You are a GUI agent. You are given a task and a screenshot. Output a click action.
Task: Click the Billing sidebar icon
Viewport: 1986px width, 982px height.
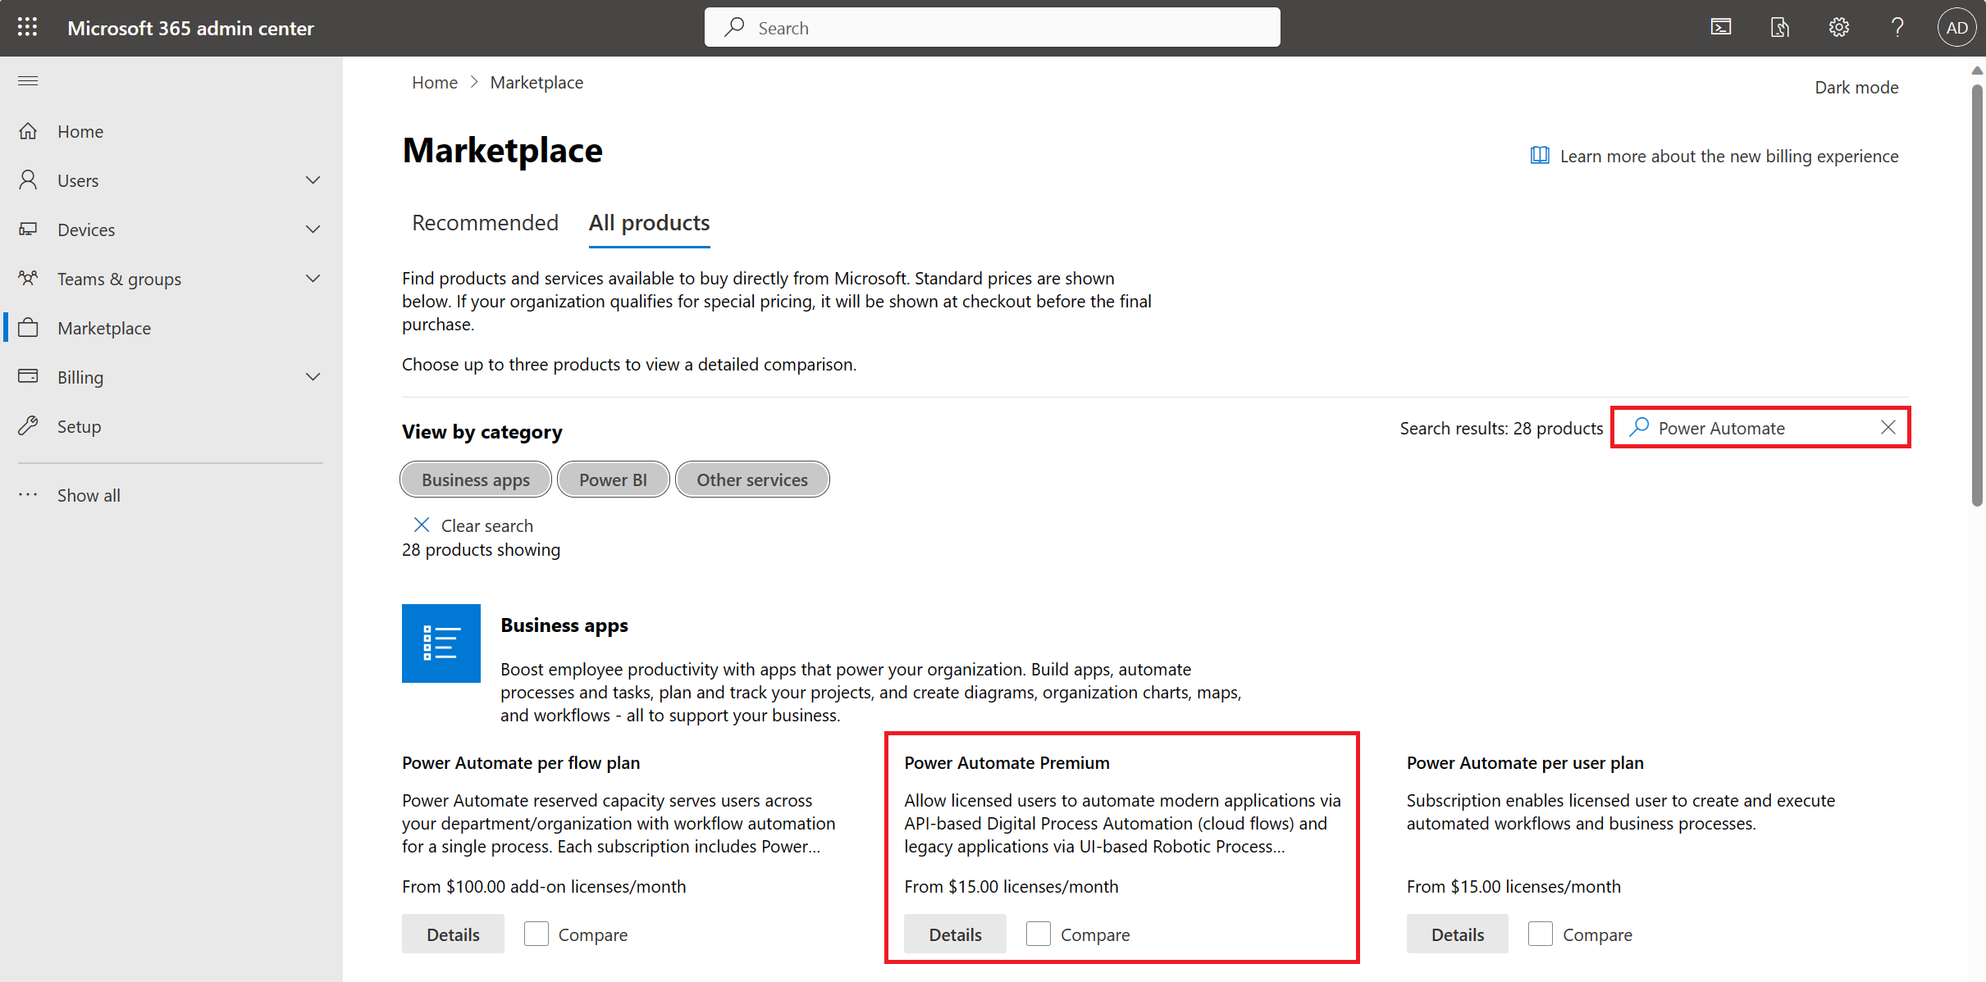[x=28, y=376]
